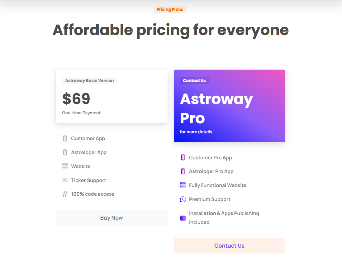Click the Premium Support feature text
342x261 pixels.
(210, 199)
